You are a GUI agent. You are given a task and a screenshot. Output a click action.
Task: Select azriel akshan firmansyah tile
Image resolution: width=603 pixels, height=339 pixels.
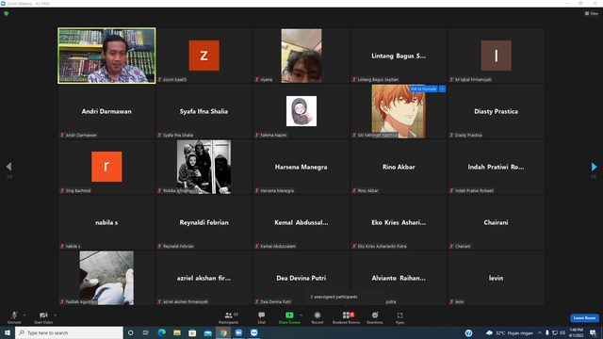point(204,278)
